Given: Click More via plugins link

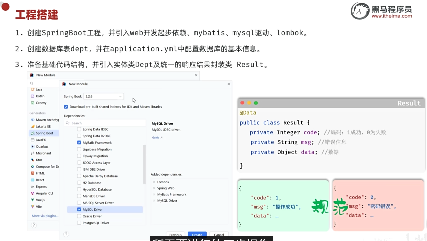Looking at the screenshot, I should pyautogui.click(x=45, y=216).
